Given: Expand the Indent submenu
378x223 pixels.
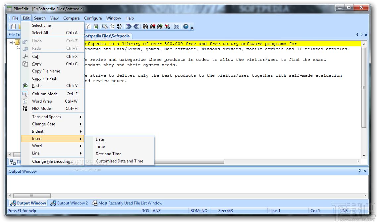Looking at the screenshot, I should (53, 131).
